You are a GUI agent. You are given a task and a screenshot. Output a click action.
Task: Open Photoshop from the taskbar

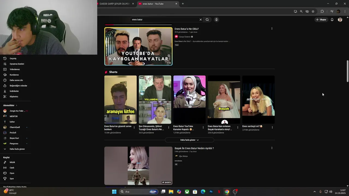[x=211, y=192]
